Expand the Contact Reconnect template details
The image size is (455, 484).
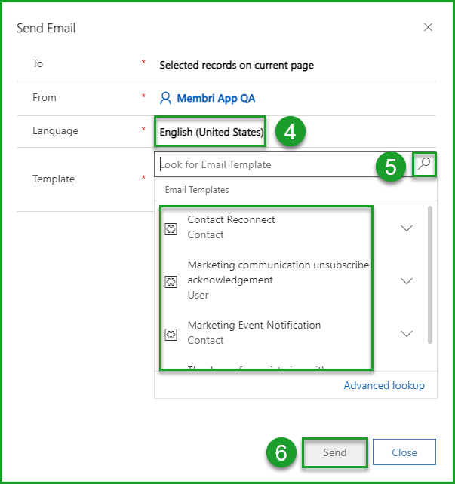click(407, 228)
